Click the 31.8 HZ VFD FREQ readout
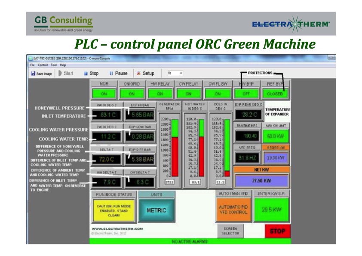This screenshot has width=362, height=256. 247,158
